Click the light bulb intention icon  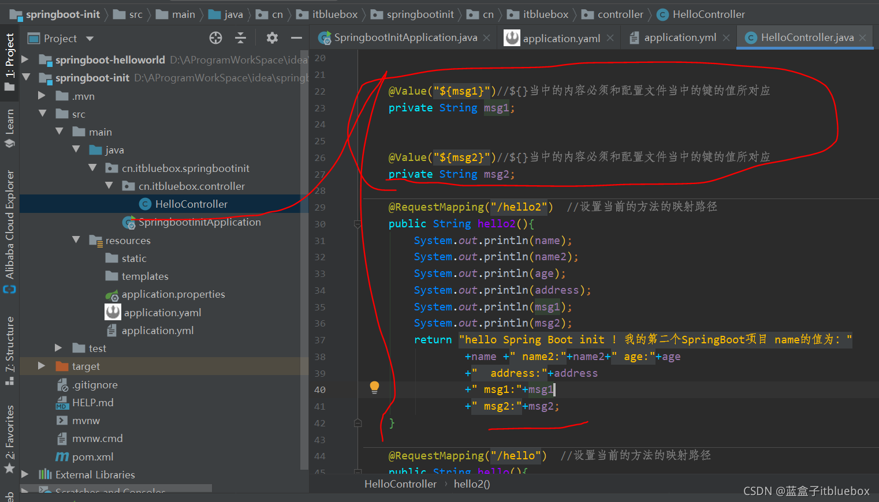point(374,387)
